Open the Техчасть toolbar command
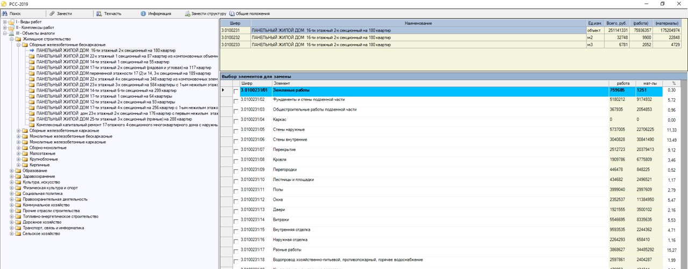The width and height of the screenshot is (688, 269). (109, 13)
